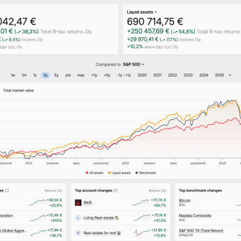Click the Living Real-estate avatar icon

pyautogui.click(x=78, y=218)
